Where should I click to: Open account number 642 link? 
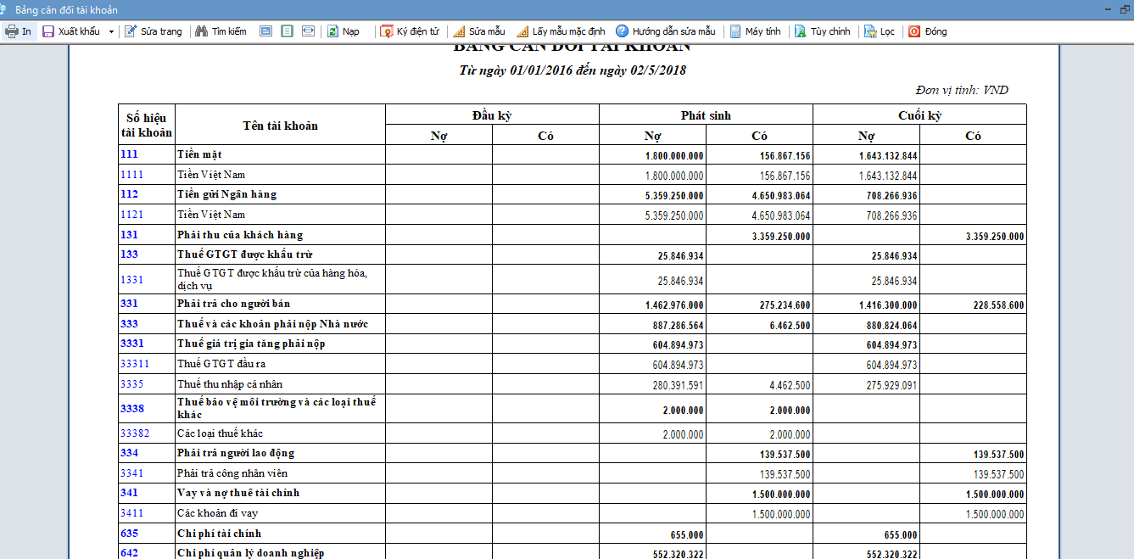pyautogui.click(x=129, y=553)
